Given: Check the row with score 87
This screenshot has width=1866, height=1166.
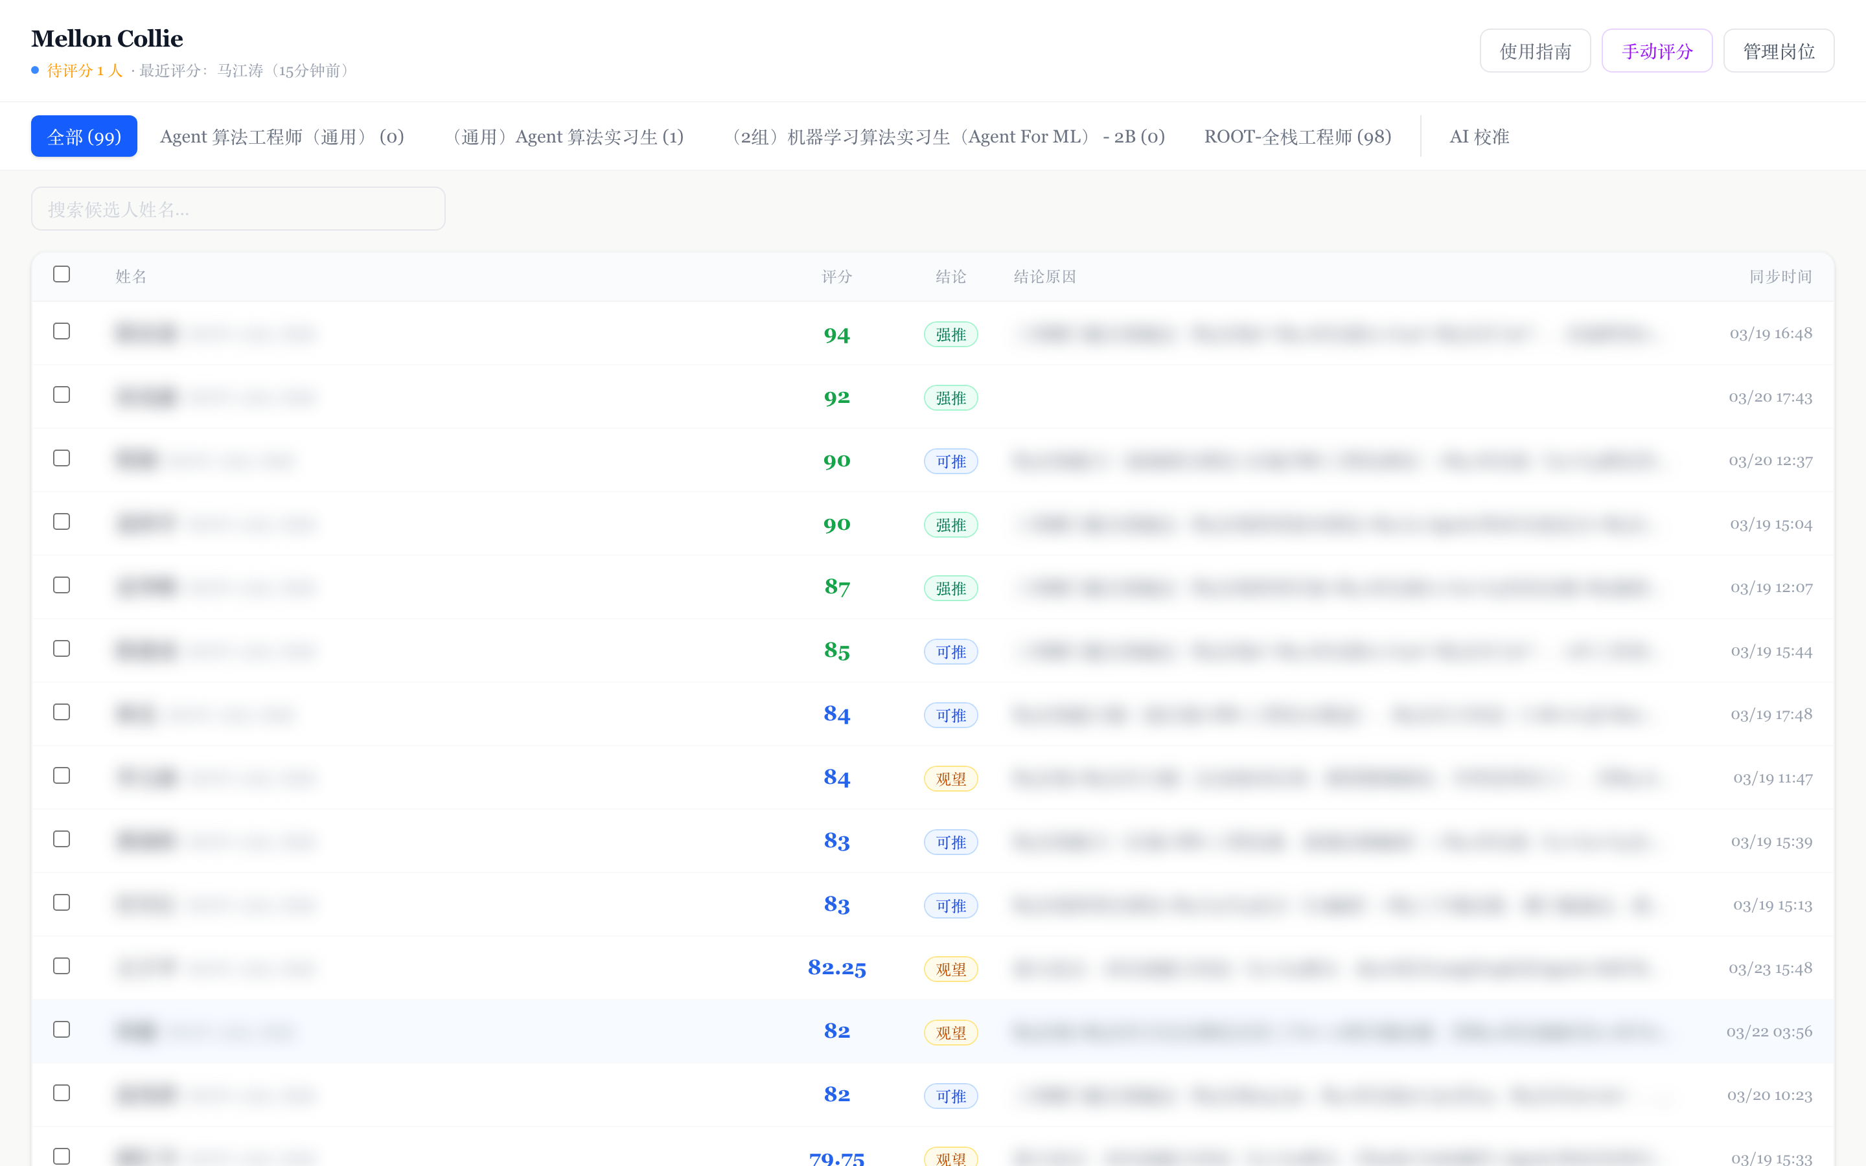Looking at the screenshot, I should coord(62,586).
